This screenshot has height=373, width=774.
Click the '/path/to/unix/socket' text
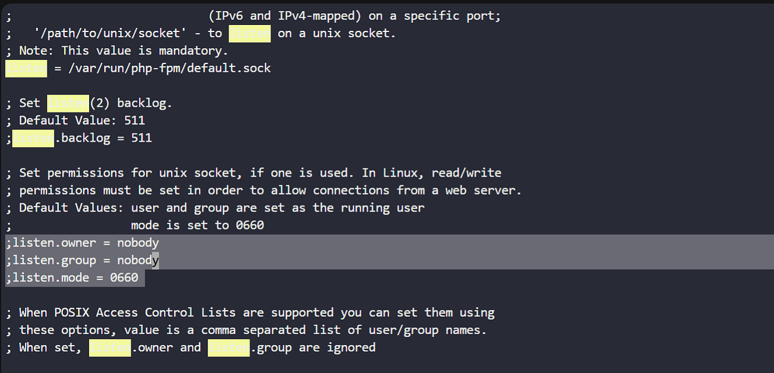pos(110,33)
